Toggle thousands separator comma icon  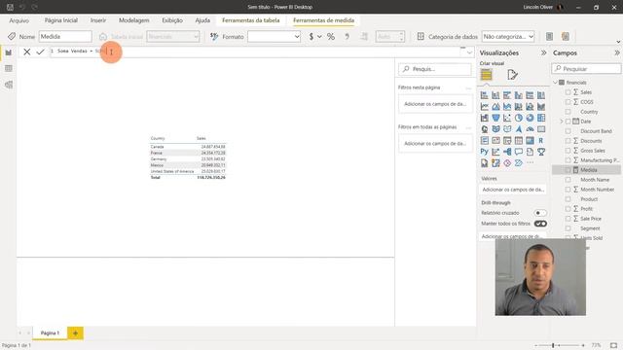pos(347,37)
